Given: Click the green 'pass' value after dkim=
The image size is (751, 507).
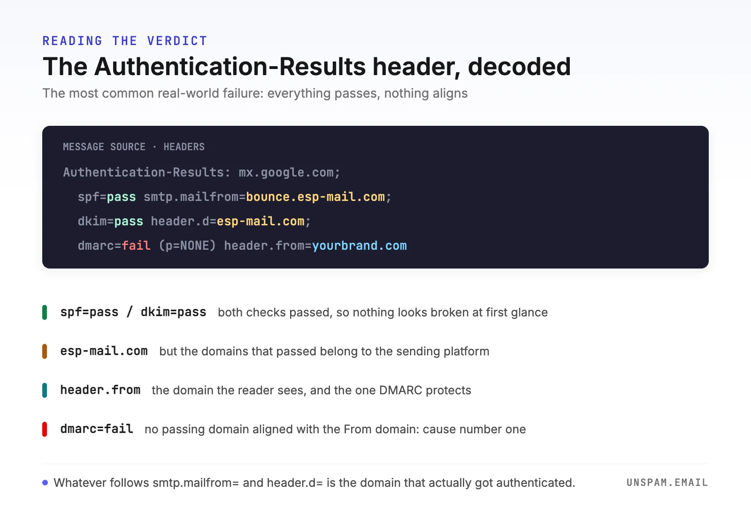Looking at the screenshot, I should [x=129, y=221].
